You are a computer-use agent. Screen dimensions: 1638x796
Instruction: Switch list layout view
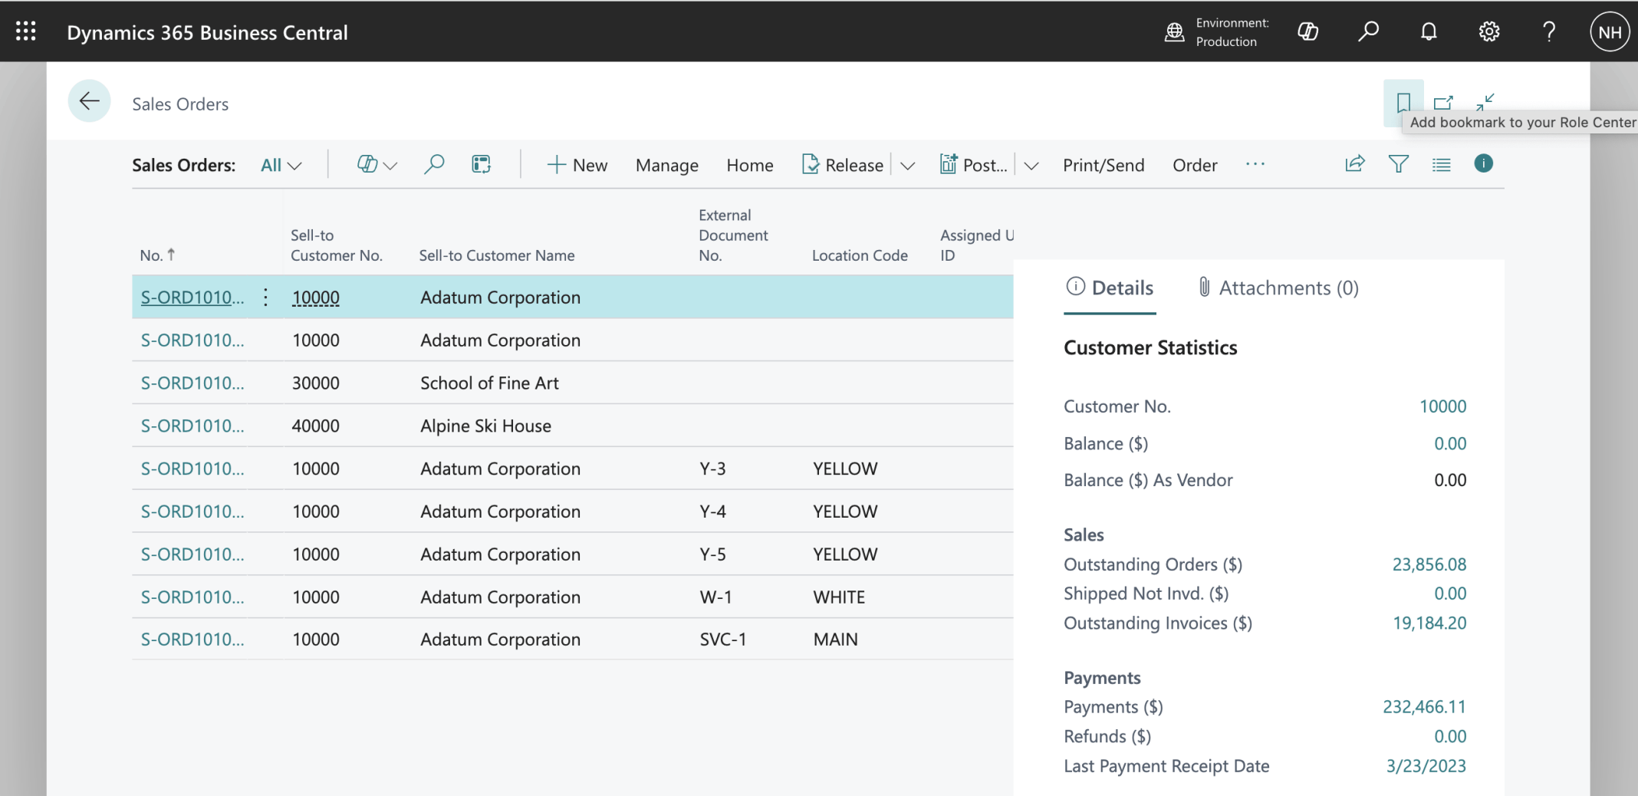point(1441,164)
